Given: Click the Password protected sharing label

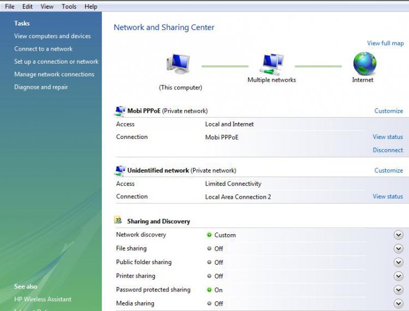Looking at the screenshot, I should (153, 289).
